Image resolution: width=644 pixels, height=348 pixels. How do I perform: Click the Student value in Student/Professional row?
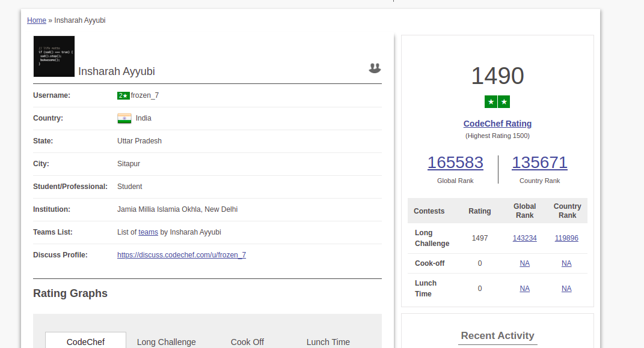[x=129, y=187]
